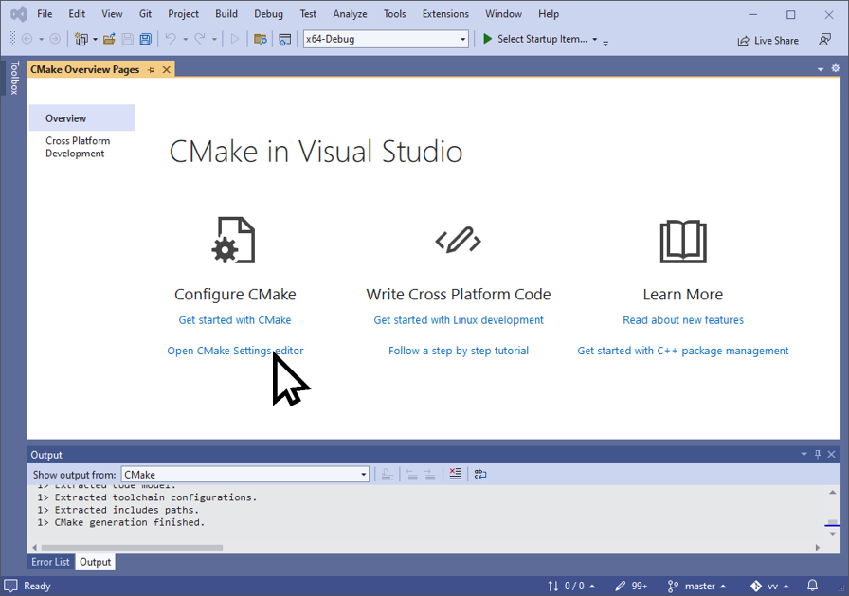Open the Extensions menu
The height and width of the screenshot is (596, 849).
445,14
